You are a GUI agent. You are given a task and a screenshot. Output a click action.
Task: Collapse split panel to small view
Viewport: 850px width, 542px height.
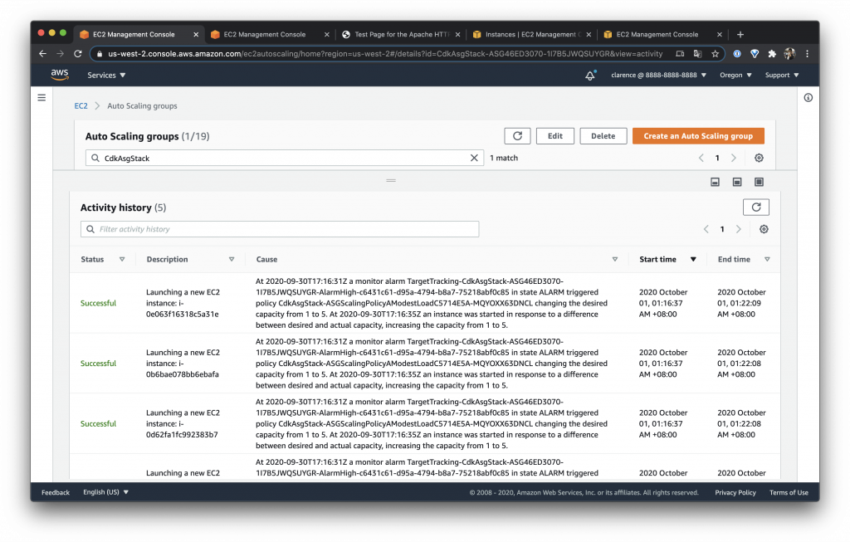point(715,182)
